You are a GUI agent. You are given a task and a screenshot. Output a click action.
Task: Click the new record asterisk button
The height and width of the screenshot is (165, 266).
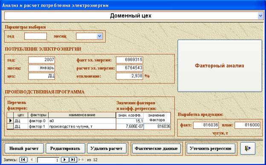point(81,159)
